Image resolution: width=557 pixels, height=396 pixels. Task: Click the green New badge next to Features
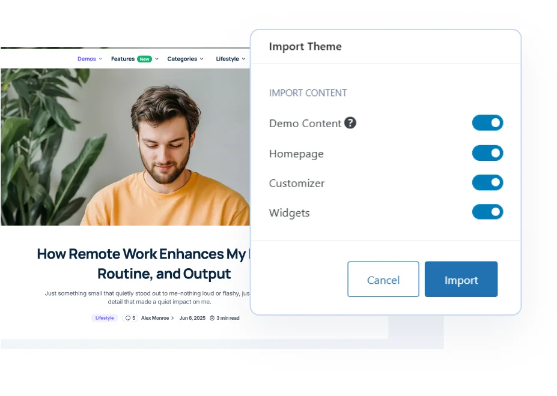pyautogui.click(x=145, y=59)
